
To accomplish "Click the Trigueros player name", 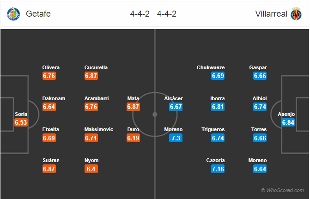I will pyautogui.click(x=213, y=129).
